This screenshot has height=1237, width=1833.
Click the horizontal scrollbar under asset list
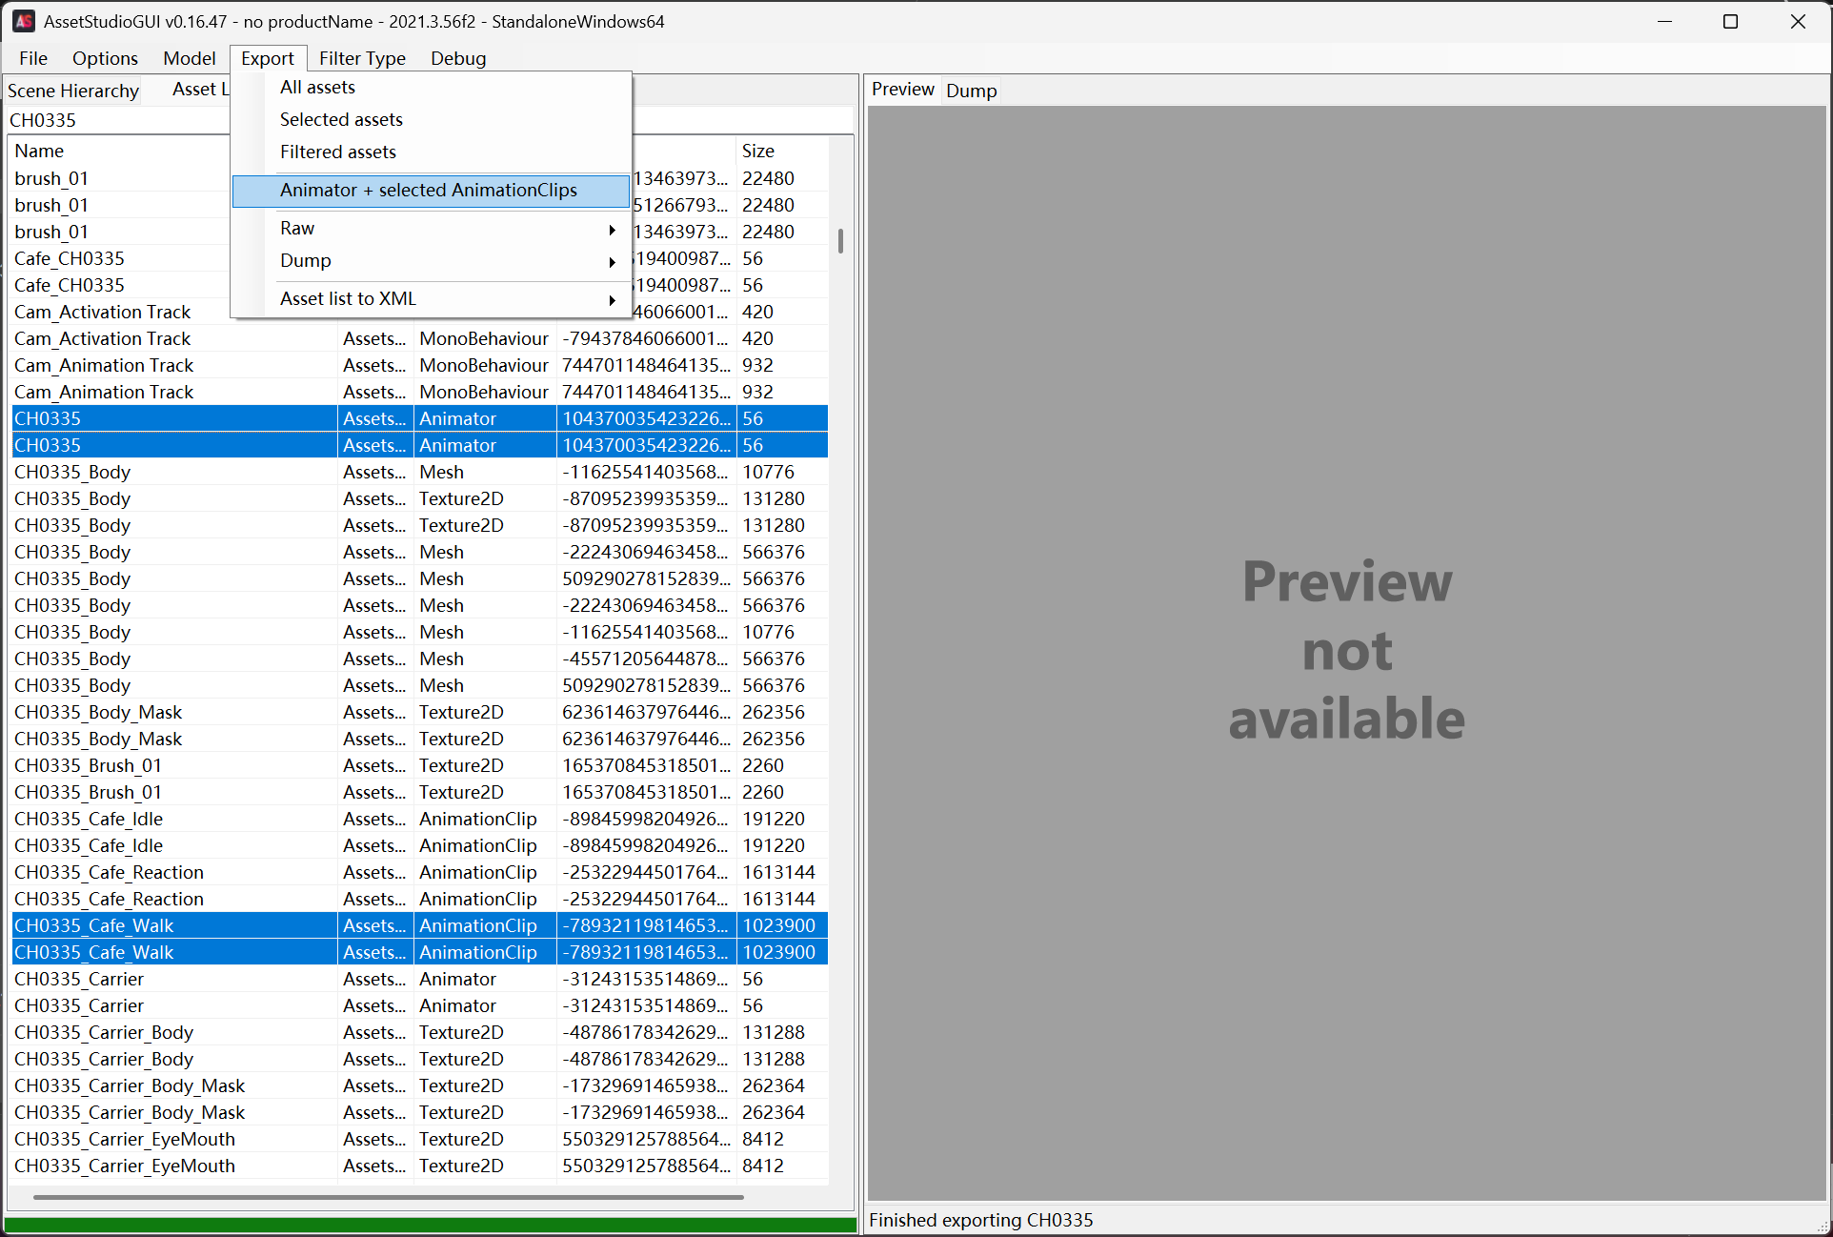388,1197
